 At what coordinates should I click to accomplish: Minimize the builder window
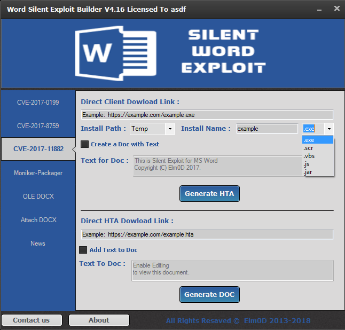pyautogui.click(x=319, y=9)
